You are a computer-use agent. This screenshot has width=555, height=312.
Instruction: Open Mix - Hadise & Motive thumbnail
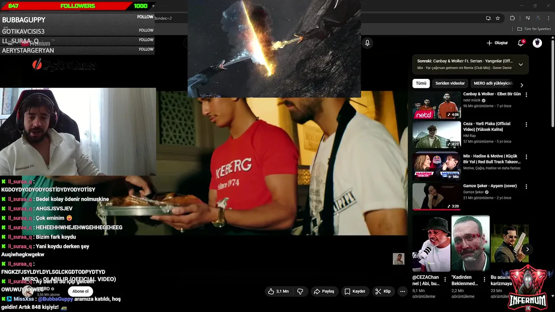click(x=437, y=165)
